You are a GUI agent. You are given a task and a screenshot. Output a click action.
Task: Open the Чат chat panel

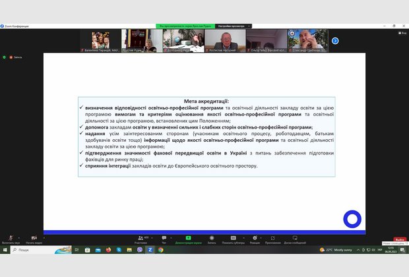(164, 238)
